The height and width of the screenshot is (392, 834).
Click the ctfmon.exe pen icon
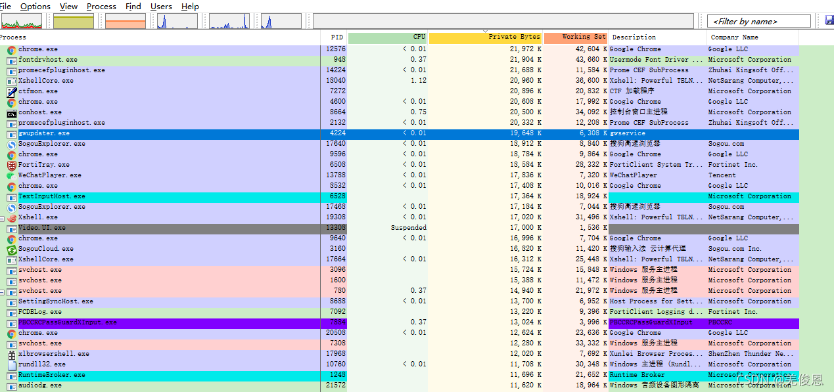[x=12, y=91]
